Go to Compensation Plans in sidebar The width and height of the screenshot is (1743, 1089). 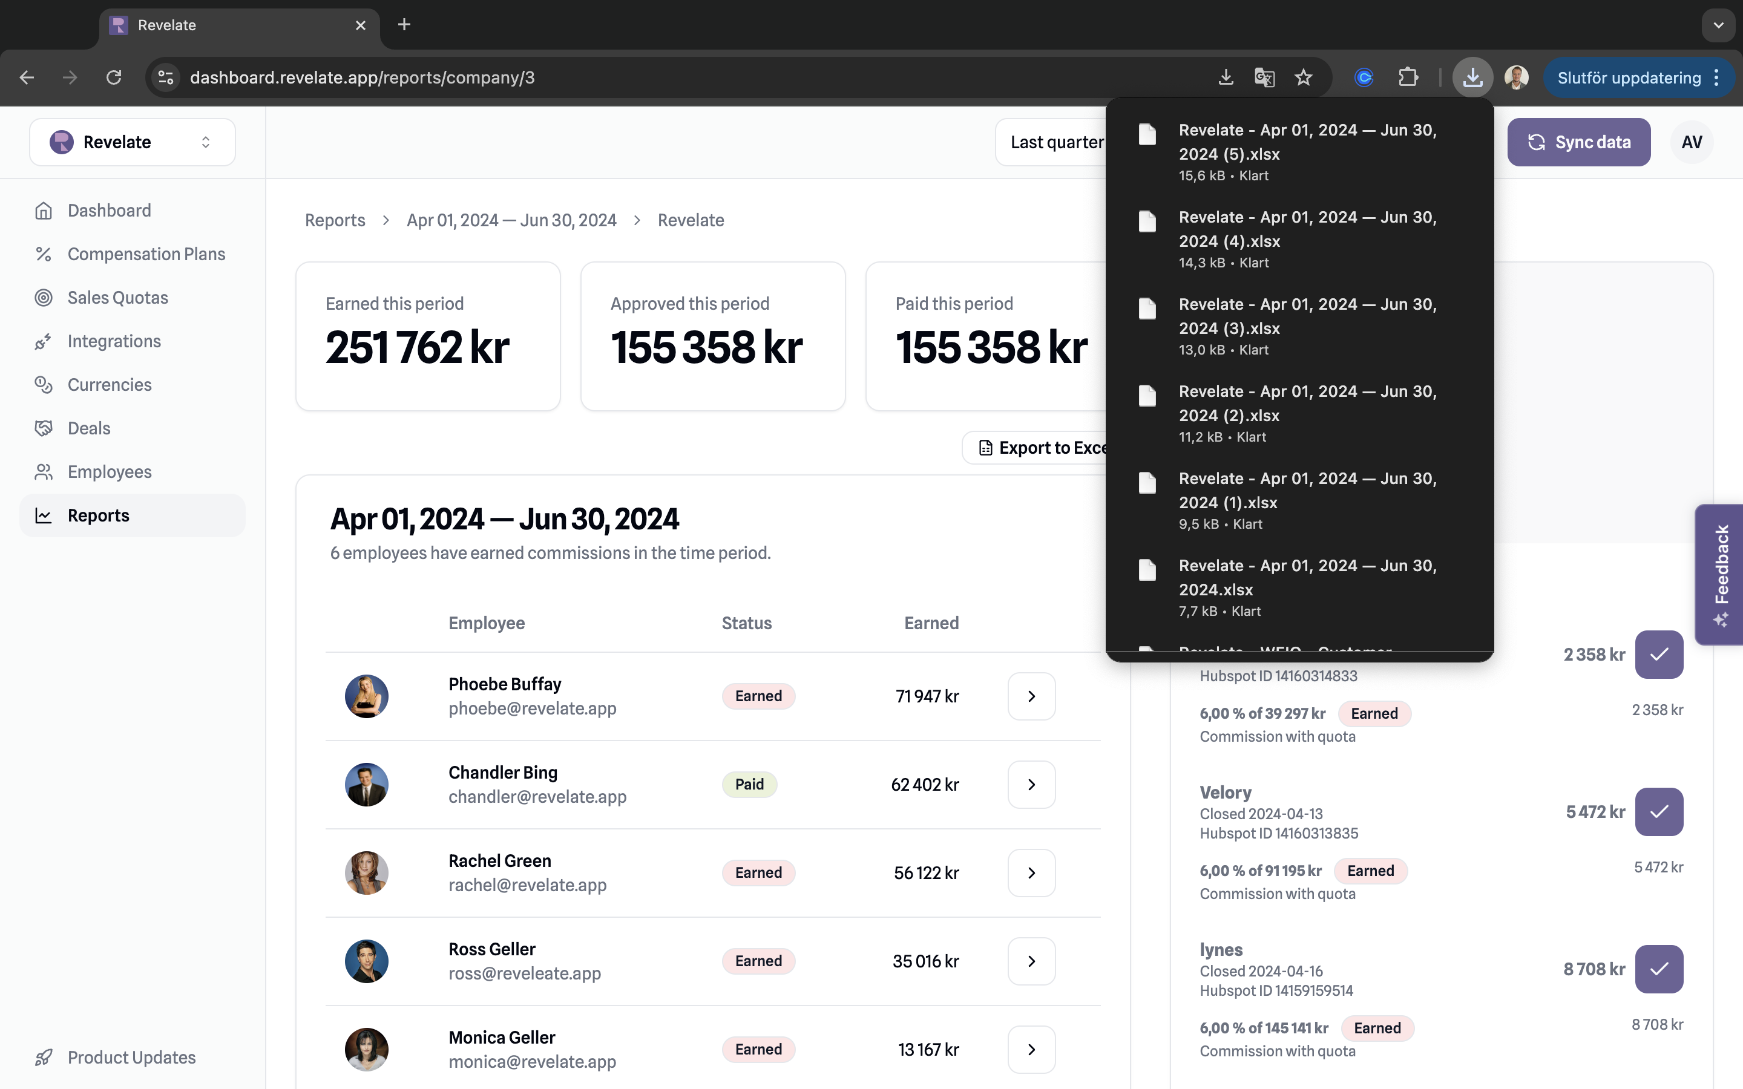tap(145, 253)
